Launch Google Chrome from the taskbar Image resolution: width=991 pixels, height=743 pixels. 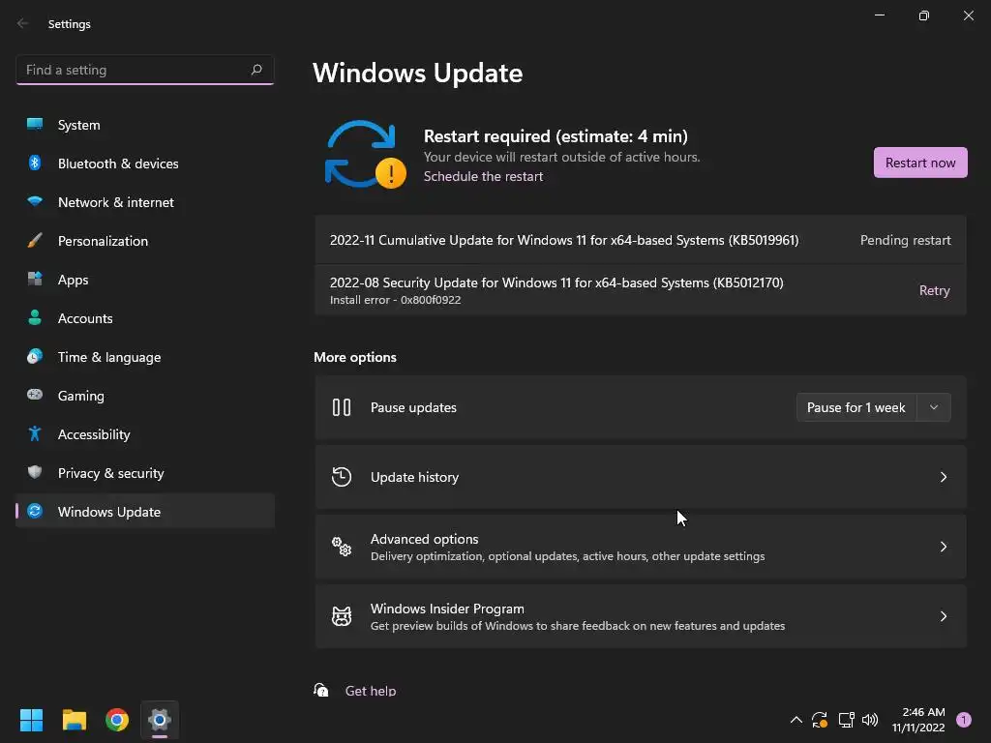[x=117, y=720]
